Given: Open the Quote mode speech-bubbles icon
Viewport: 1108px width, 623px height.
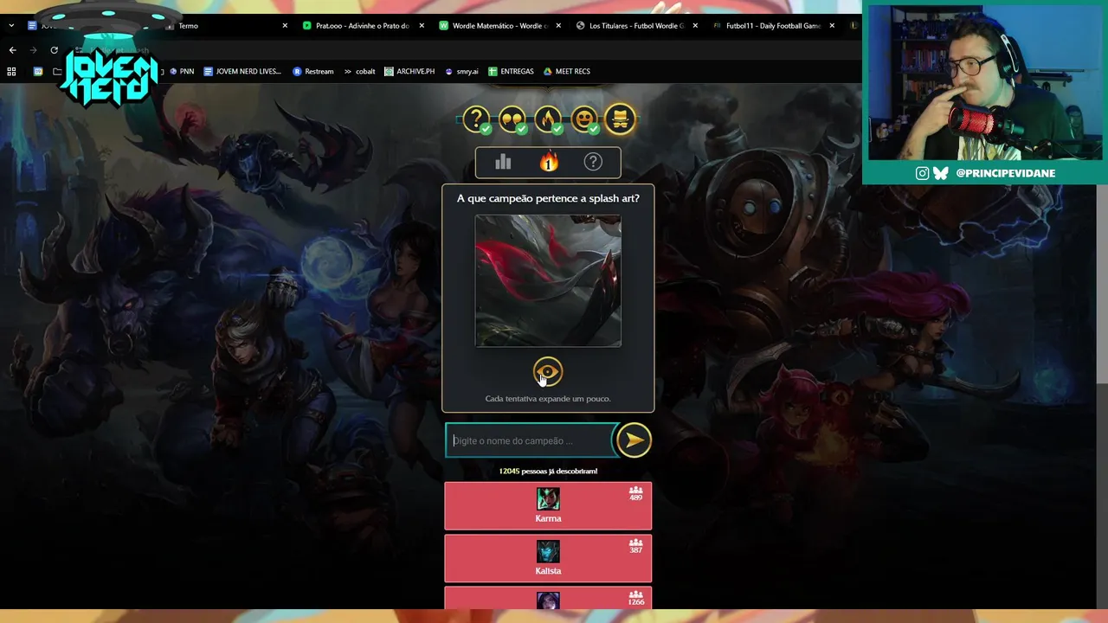Looking at the screenshot, I should click(512, 119).
